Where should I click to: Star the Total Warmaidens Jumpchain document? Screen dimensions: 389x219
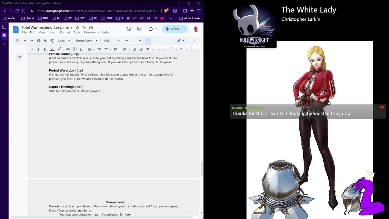pyautogui.click(x=77, y=28)
